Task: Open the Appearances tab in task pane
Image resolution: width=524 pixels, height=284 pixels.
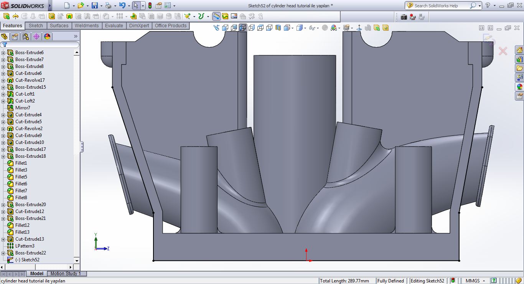Action: pyautogui.click(x=519, y=87)
